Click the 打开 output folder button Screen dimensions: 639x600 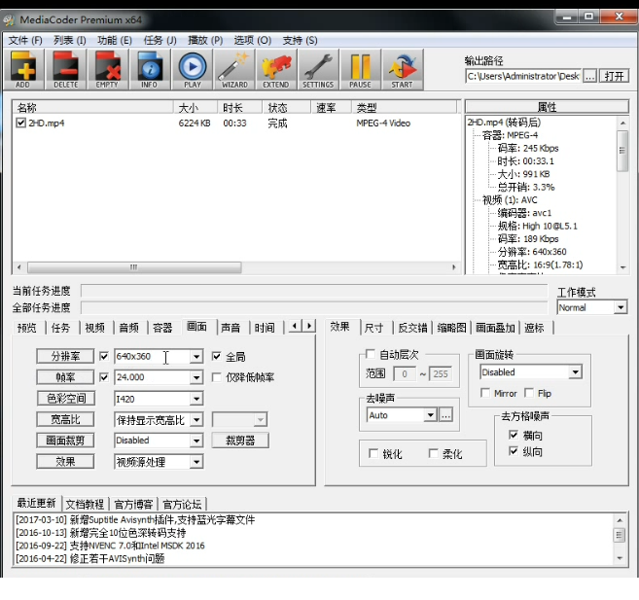click(x=614, y=76)
